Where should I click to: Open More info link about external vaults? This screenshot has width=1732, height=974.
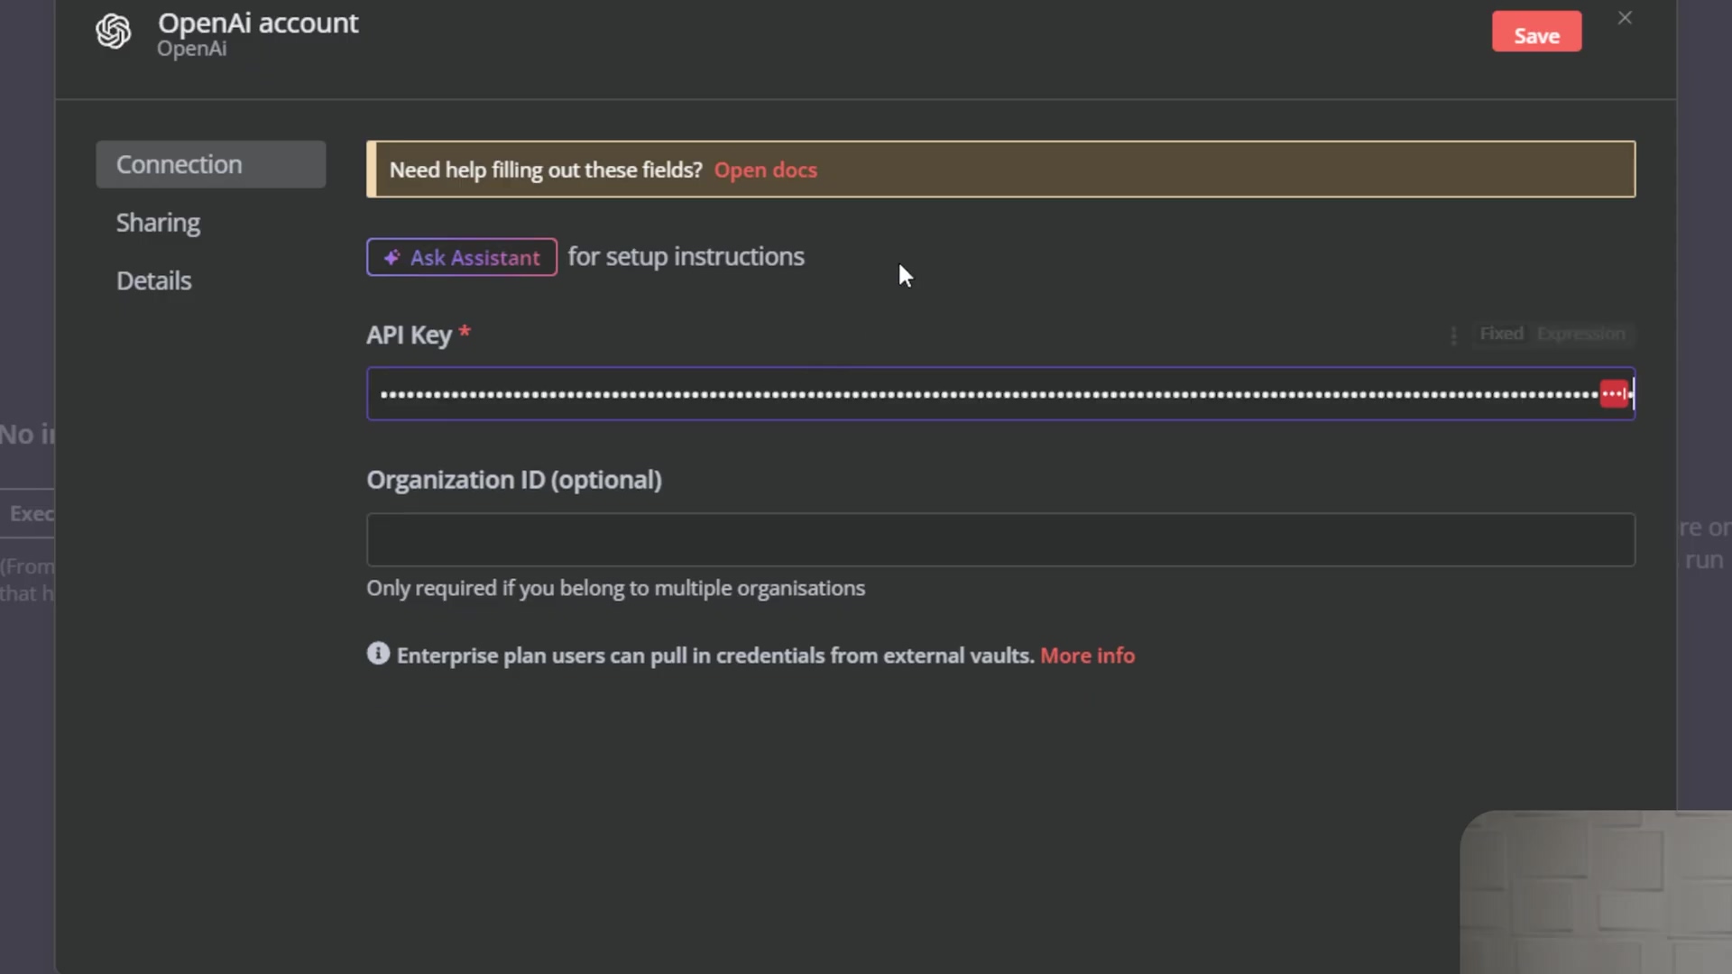(x=1087, y=656)
